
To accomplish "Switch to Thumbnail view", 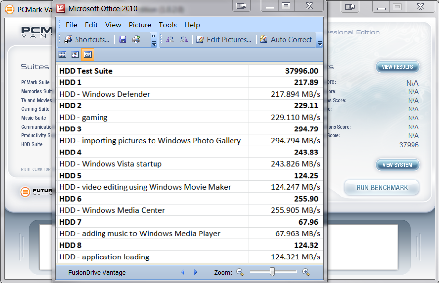I will coord(63,55).
